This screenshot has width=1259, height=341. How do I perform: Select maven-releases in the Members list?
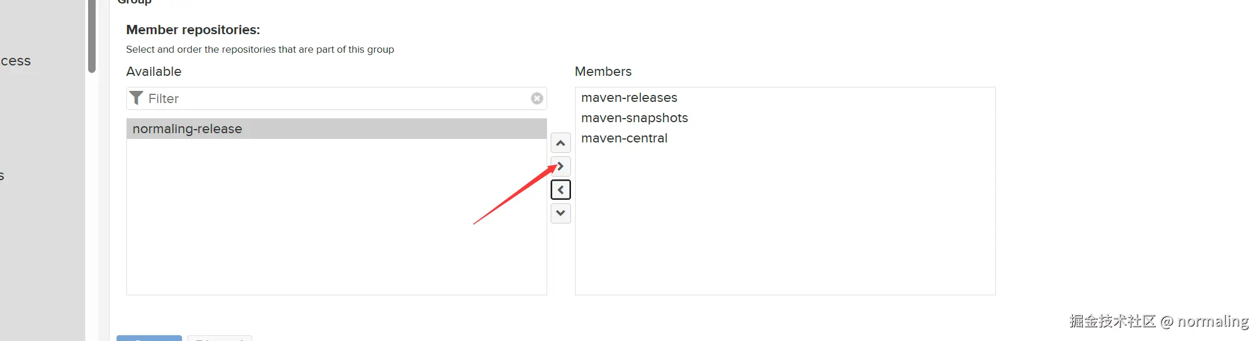pyautogui.click(x=629, y=98)
